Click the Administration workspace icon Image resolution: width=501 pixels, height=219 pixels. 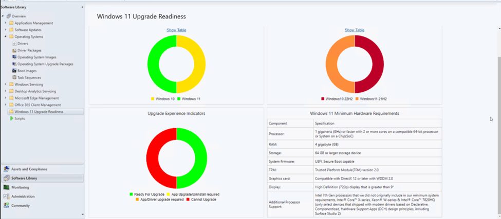click(x=6, y=196)
